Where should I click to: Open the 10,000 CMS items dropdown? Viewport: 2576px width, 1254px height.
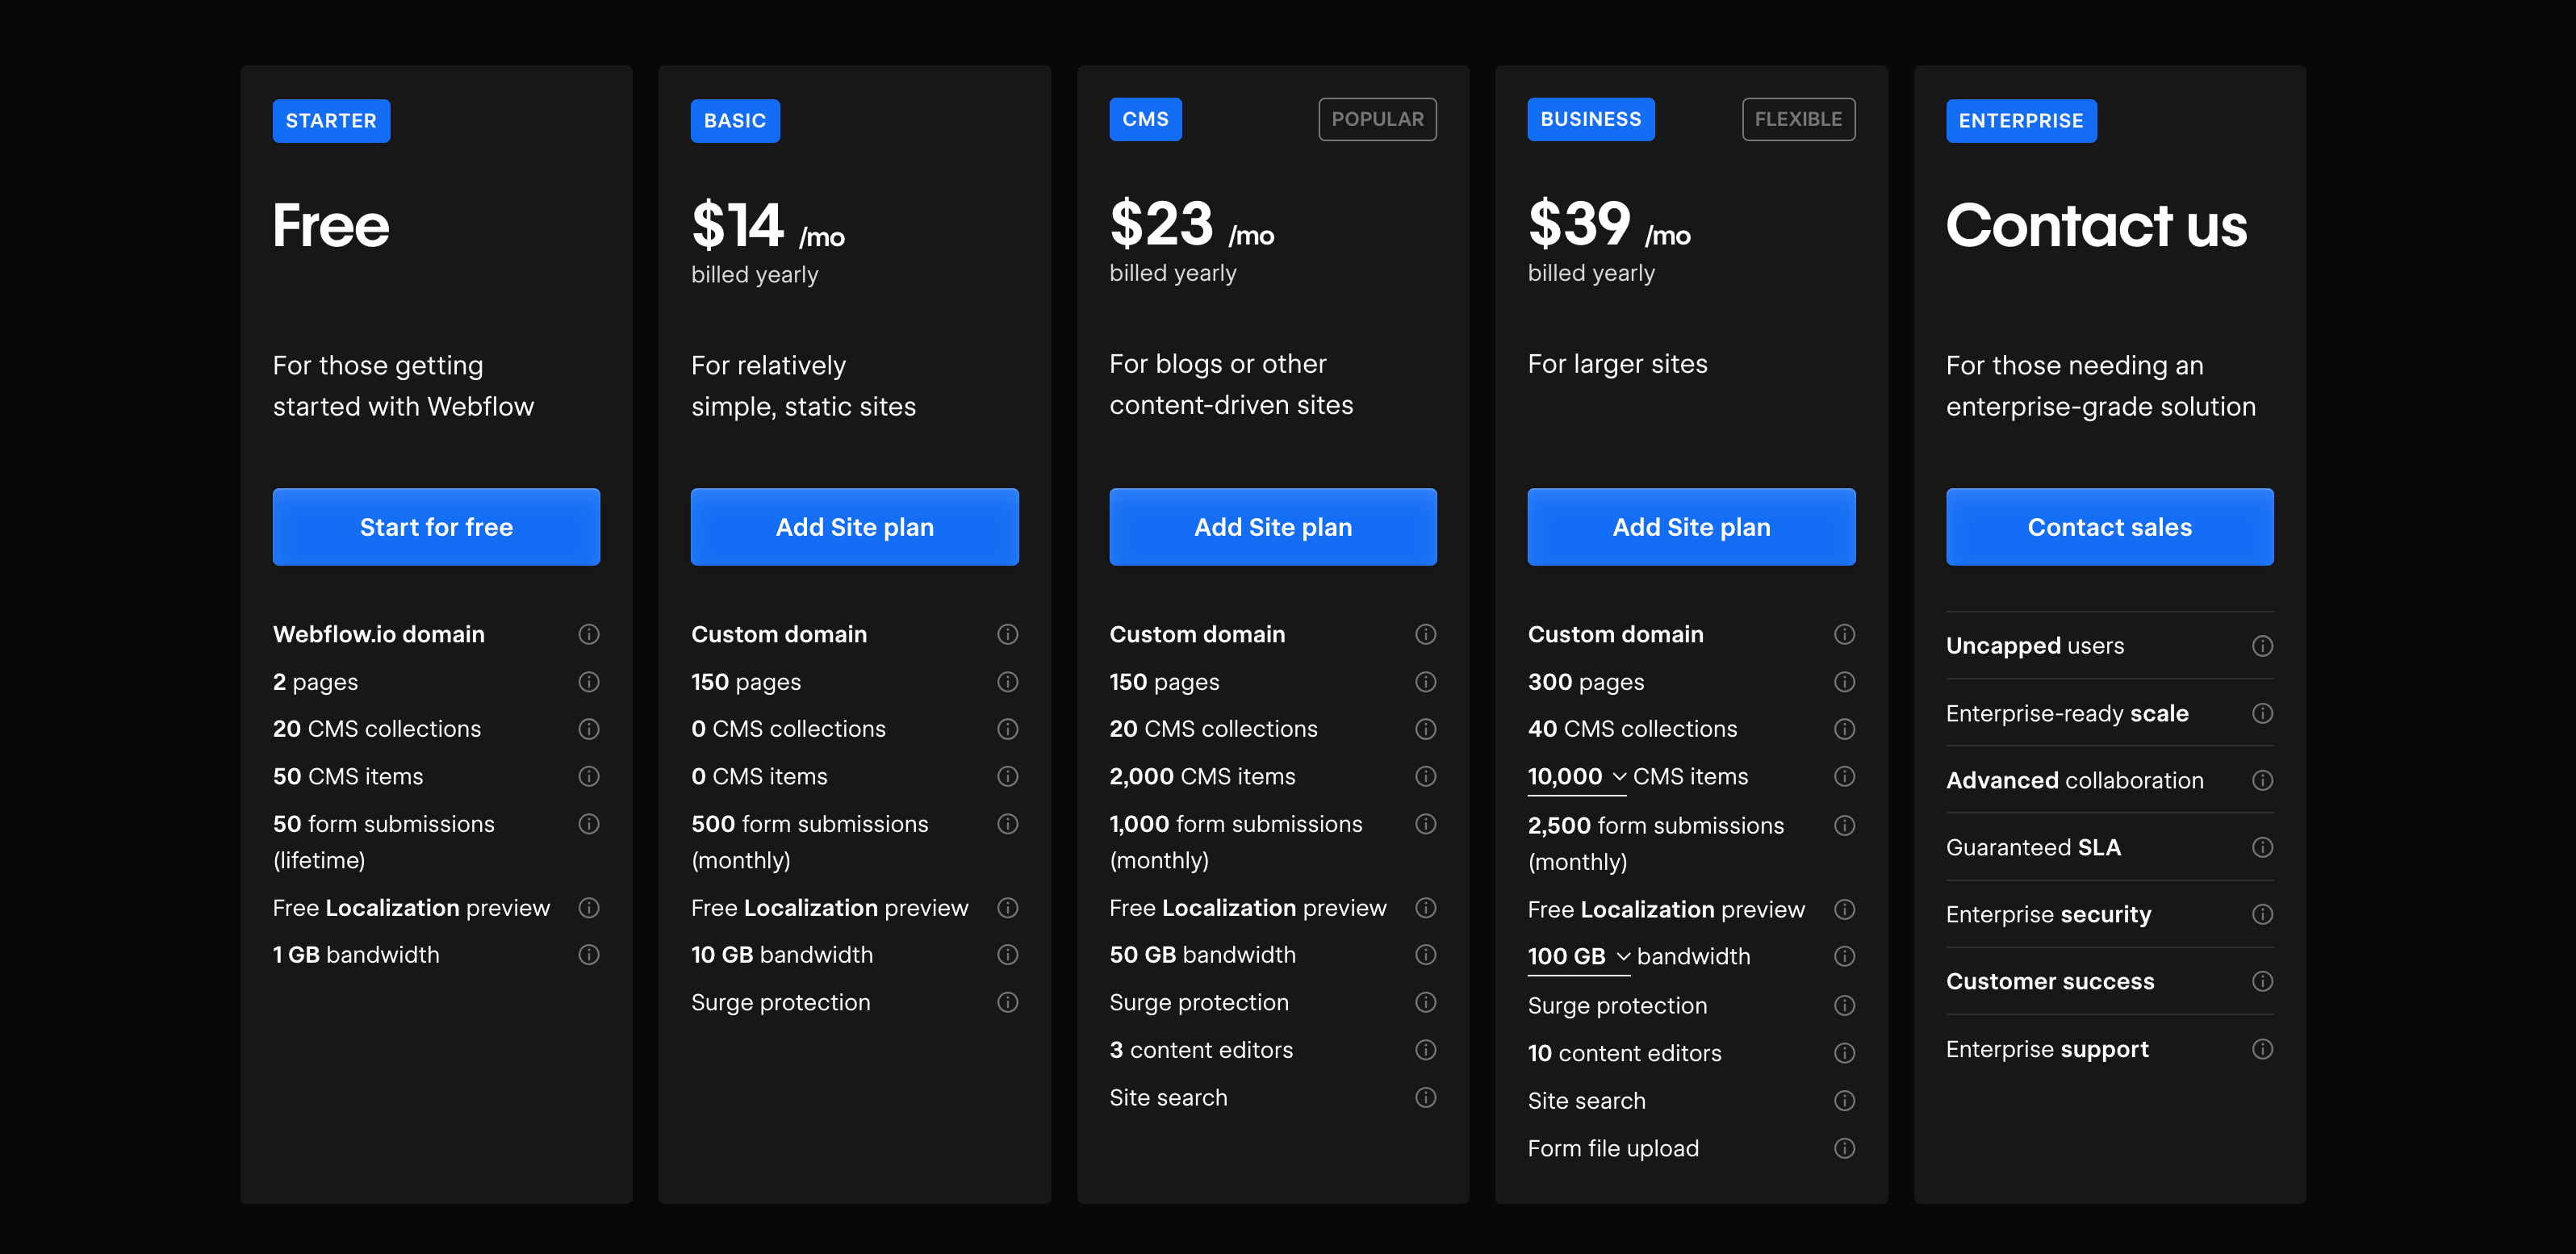(x=1577, y=777)
